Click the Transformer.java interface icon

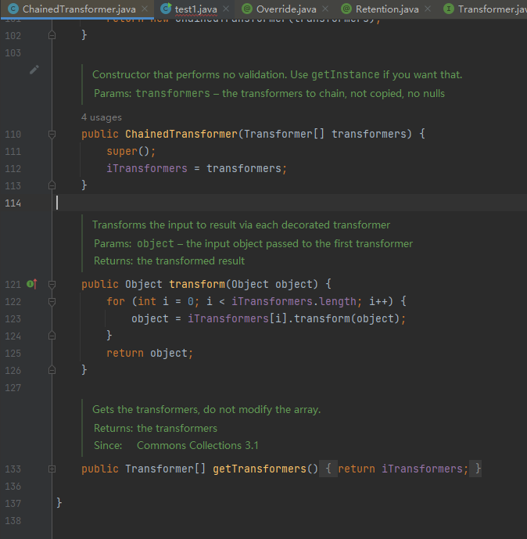[448, 9]
